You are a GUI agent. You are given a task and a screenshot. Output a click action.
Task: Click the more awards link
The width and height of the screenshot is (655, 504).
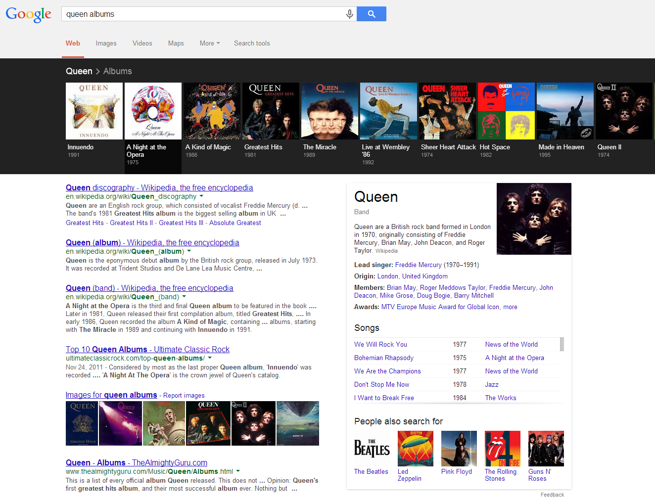[510, 307]
